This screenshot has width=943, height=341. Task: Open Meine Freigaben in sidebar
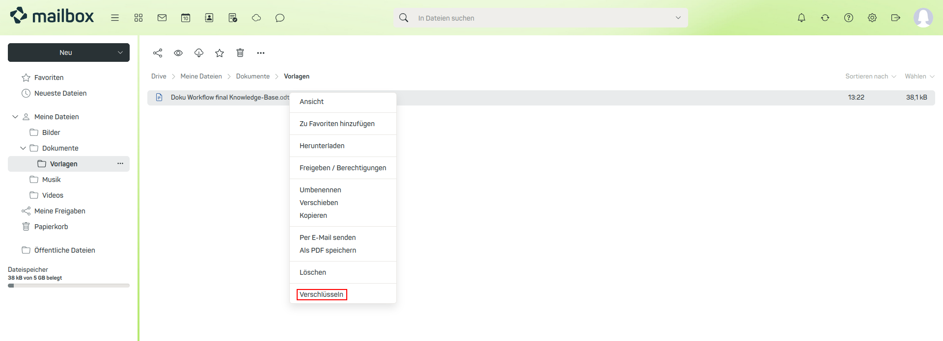[69, 211]
